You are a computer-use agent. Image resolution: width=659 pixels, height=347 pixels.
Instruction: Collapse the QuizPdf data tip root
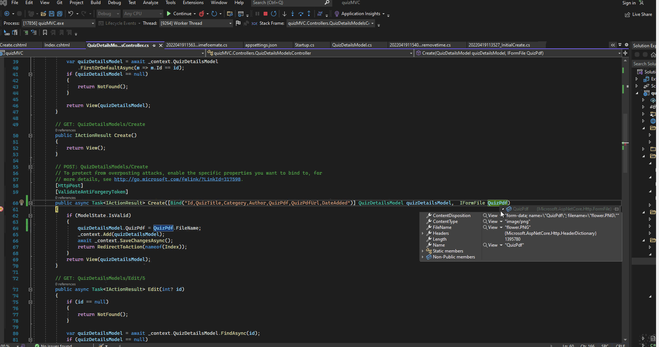[x=503, y=209]
